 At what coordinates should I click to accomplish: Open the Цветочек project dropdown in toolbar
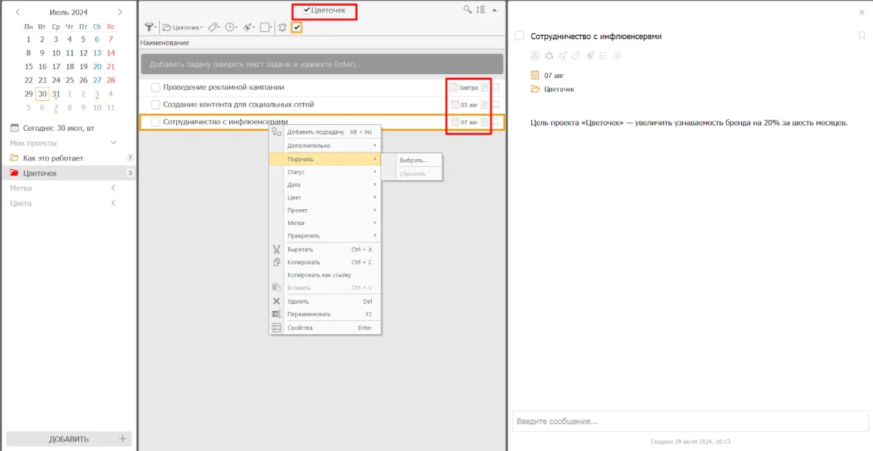coord(183,28)
